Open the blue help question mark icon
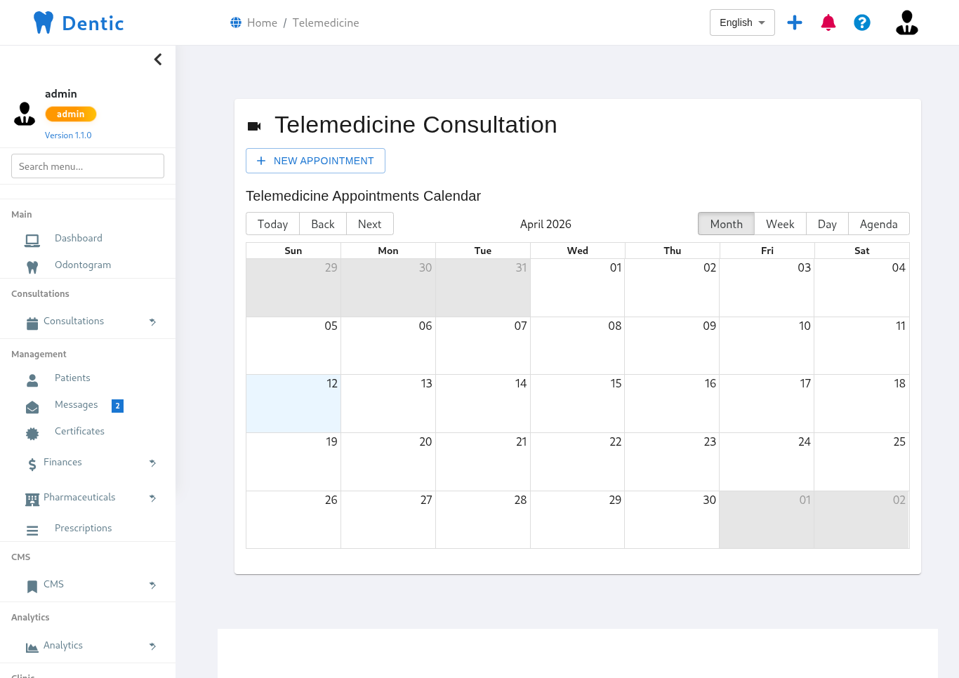The width and height of the screenshot is (959, 678). click(862, 22)
